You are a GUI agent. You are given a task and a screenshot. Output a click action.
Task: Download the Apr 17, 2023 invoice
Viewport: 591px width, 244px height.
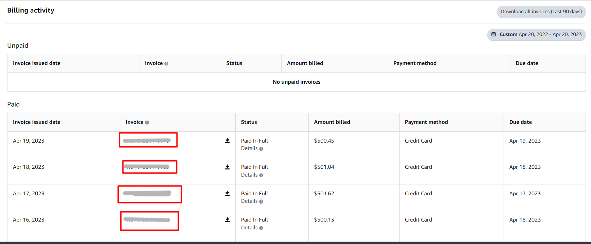227,194
